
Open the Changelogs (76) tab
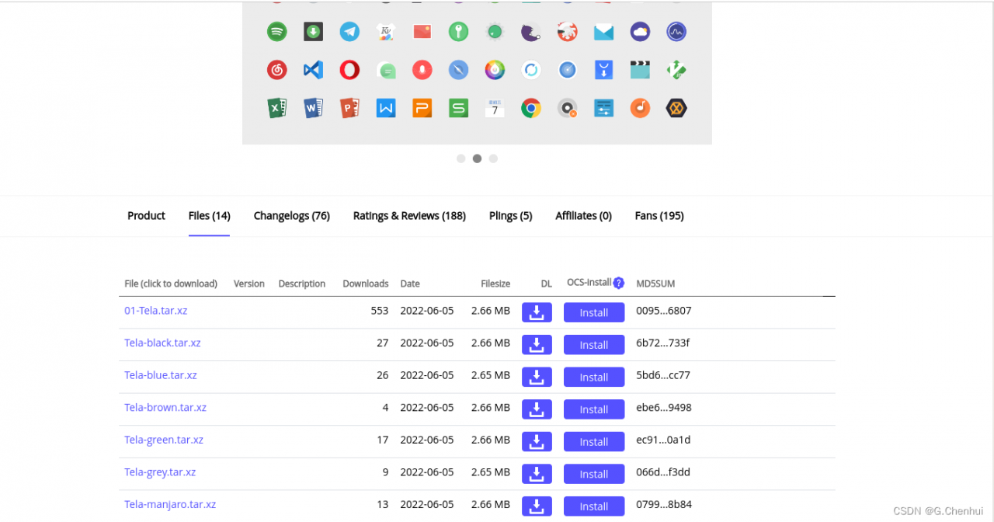coord(291,216)
